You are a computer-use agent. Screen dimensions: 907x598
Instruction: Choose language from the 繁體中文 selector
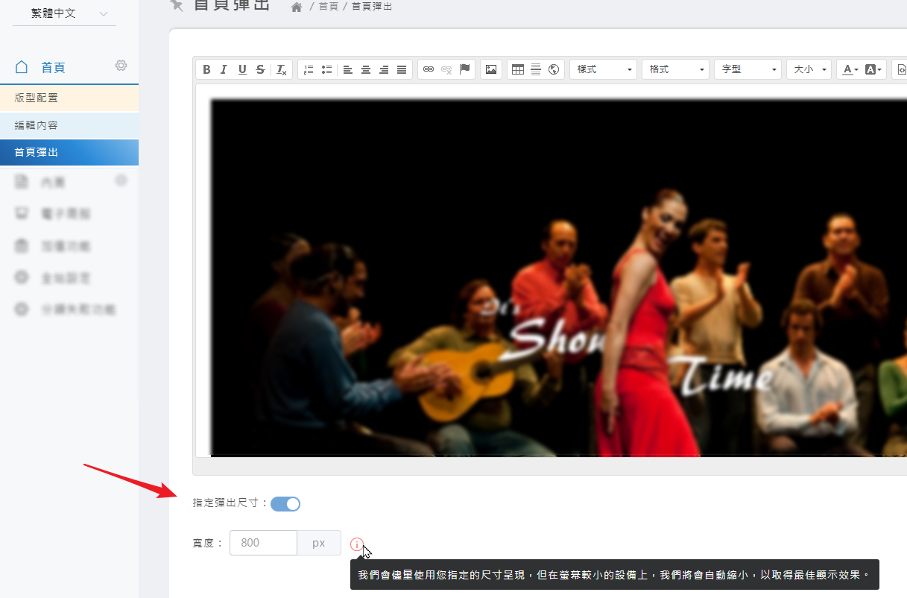tap(64, 13)
